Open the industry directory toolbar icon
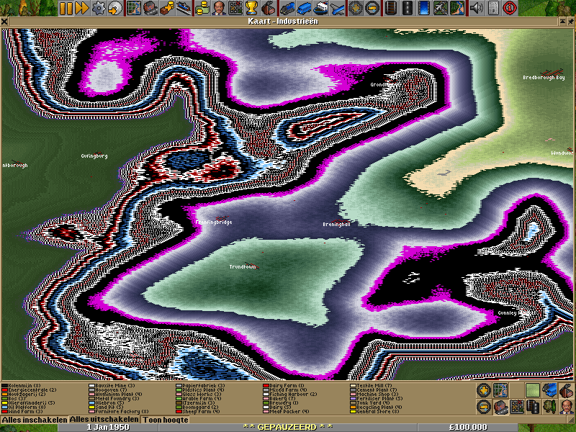The height and width of the screenshot is (432, 576). (x=268, y=8)
